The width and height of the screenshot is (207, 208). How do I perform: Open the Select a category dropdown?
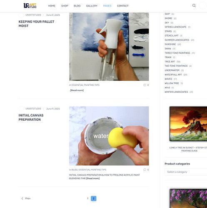coord(186,172)
